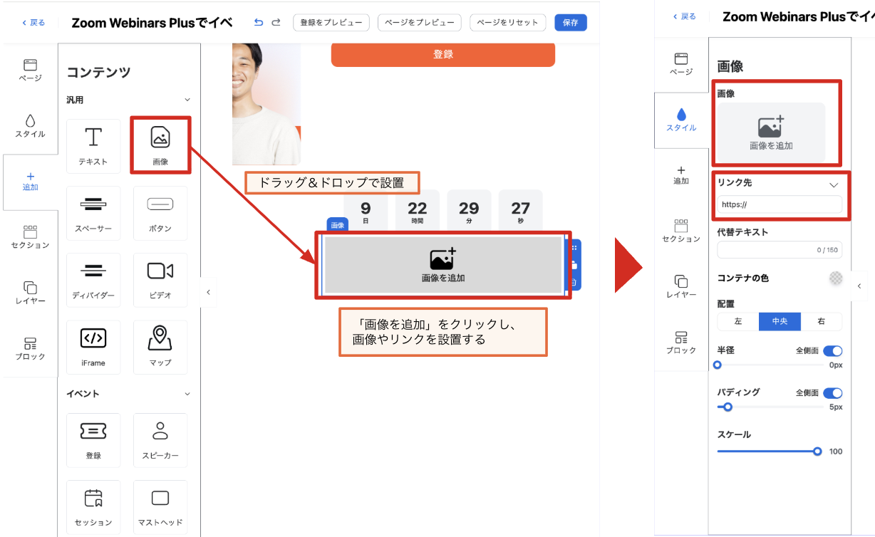875x537 pixels.
Task: Click the blue 保存 button
Action: coord(570,23)
